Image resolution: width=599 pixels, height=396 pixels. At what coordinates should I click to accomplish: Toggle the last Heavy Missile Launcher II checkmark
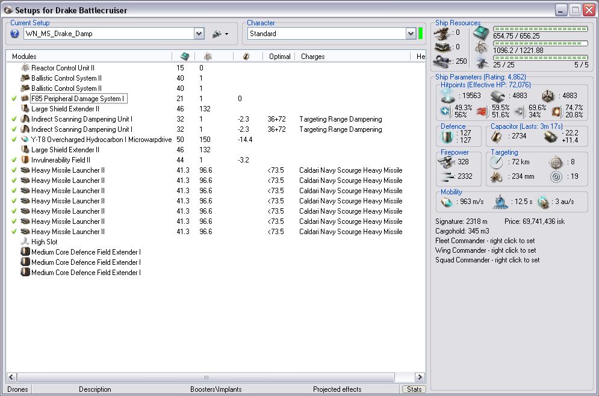pyautogui.click(x=14, y=232)
